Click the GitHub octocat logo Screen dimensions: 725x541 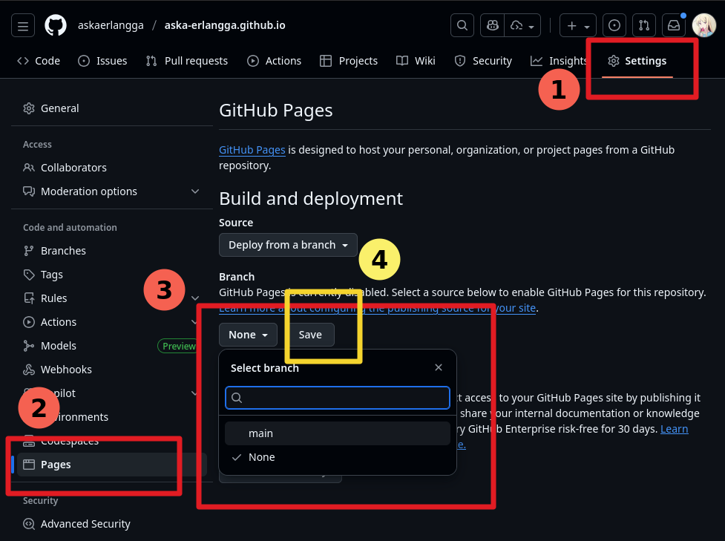click(x=55, y=24)
